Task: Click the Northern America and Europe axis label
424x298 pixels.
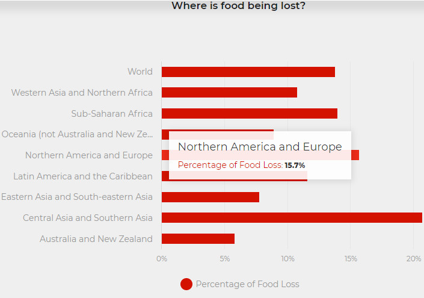Action: click(x=89, y=155)
